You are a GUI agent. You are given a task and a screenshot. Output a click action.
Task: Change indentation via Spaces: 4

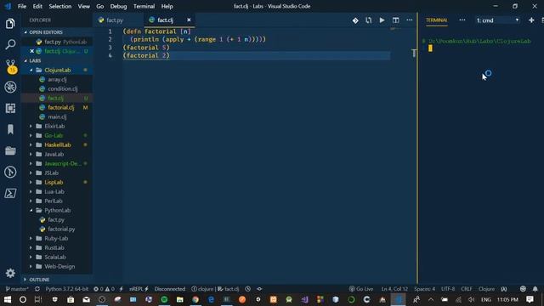tap(424, 289)
